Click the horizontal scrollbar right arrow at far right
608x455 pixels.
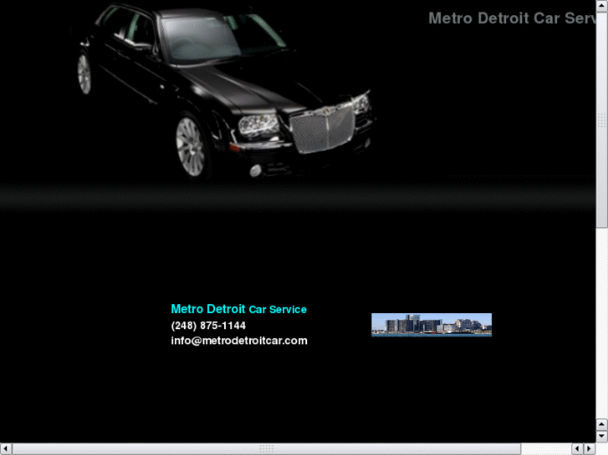pyautogui.click(x=589, y=448)
